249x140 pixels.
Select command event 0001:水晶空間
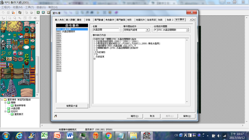pos(72,29)
